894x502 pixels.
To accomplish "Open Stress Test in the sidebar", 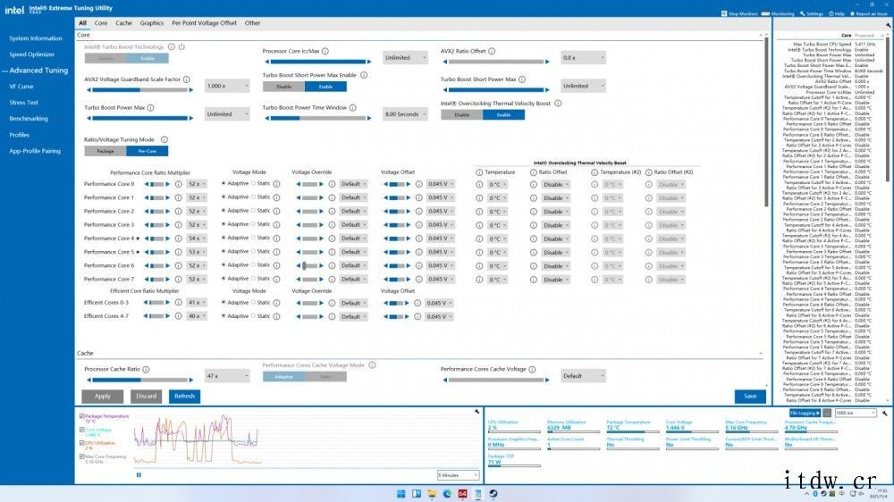I will click(x=24, y=103).
